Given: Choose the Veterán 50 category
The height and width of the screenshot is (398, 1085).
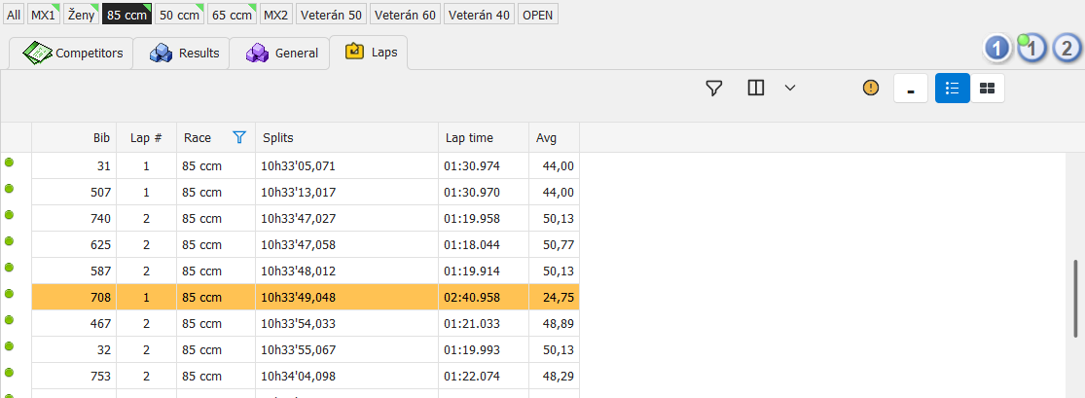Looking at the screenshot, I should [x=331, y=16].
